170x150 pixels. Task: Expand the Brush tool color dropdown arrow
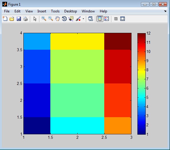click(x=83, y=19)
